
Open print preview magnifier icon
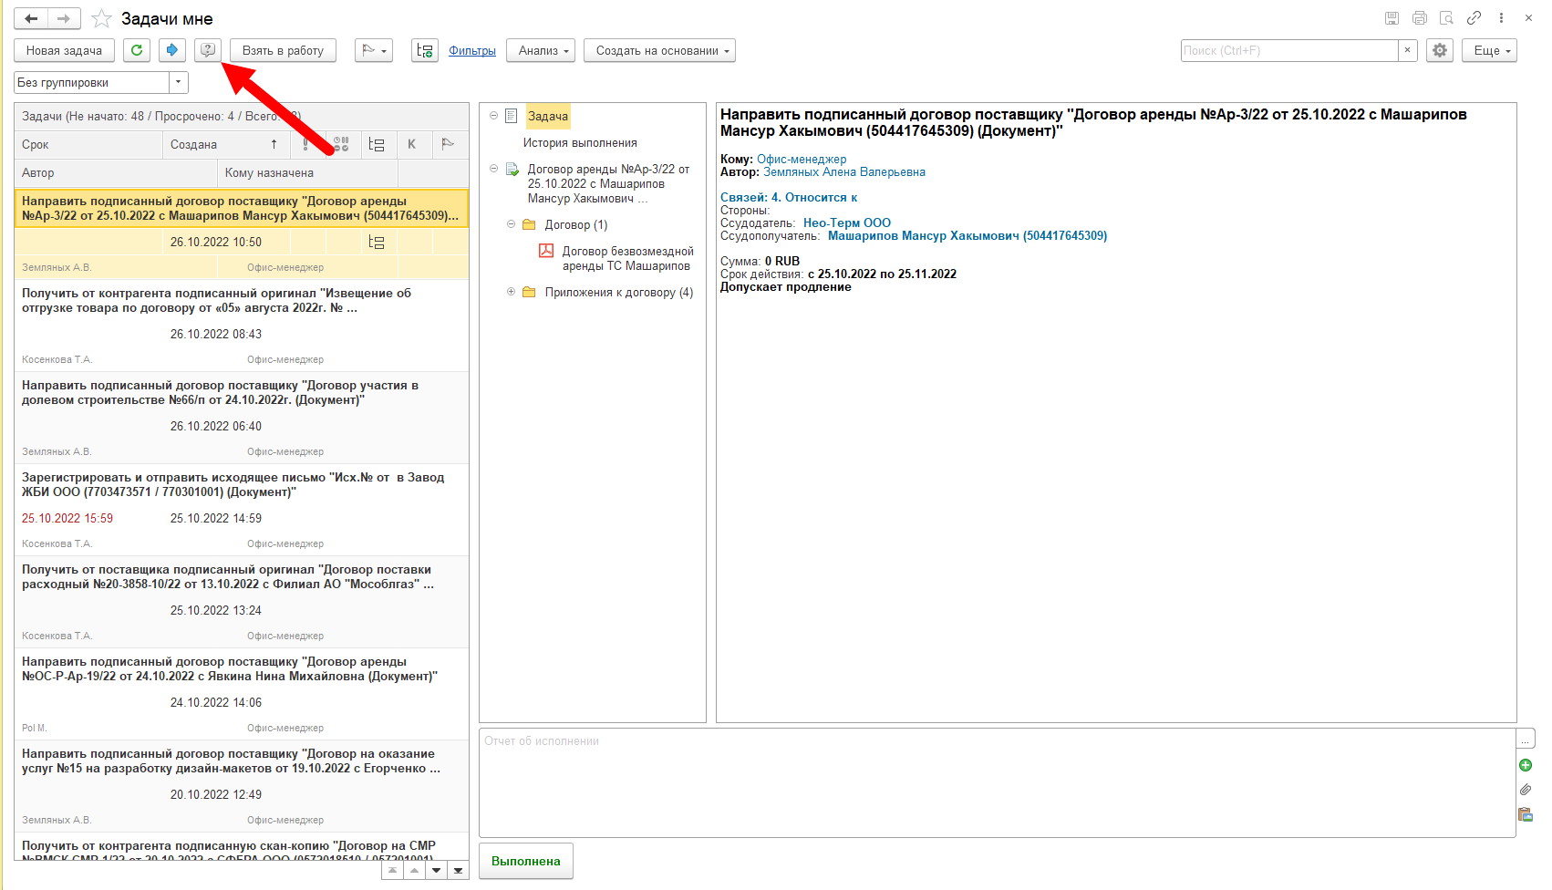pos(1446,18)
